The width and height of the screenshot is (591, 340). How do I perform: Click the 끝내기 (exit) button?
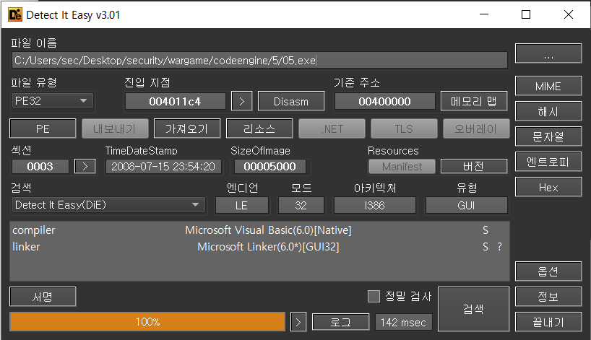coord(548,322)
